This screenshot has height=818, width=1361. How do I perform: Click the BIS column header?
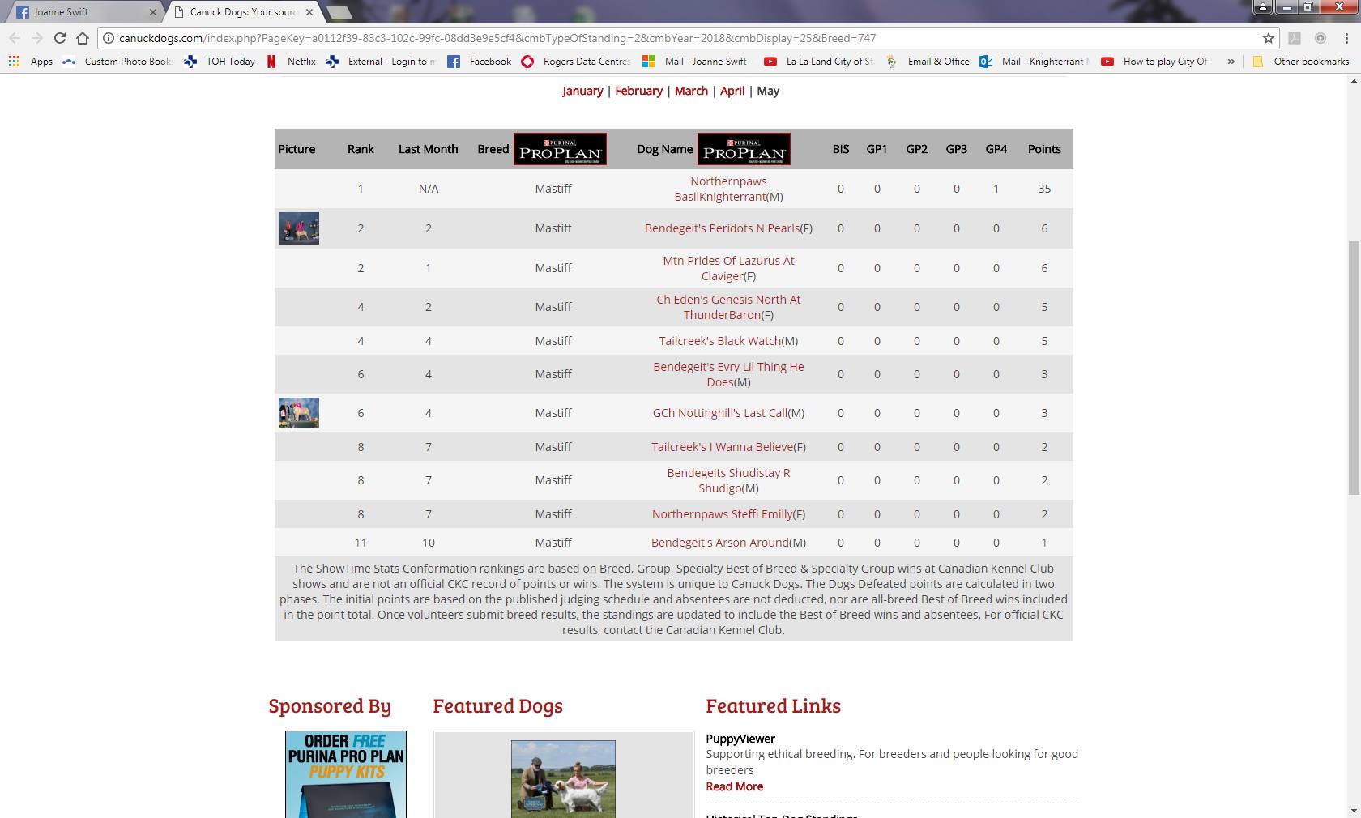pyautogui.click(x=841, y=149)
